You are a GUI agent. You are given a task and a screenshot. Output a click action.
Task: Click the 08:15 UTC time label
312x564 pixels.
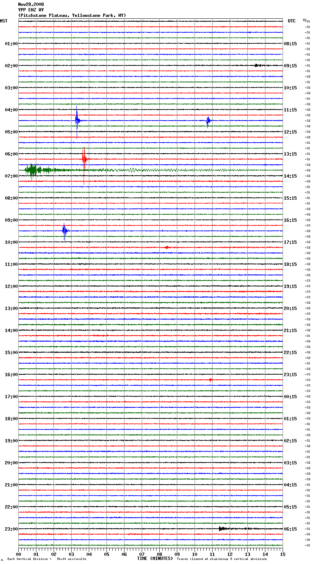coord(290,44)
